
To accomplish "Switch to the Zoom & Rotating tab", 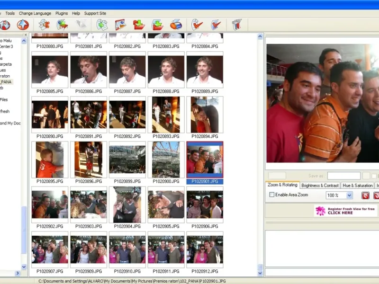I will (x=282, y=185).
